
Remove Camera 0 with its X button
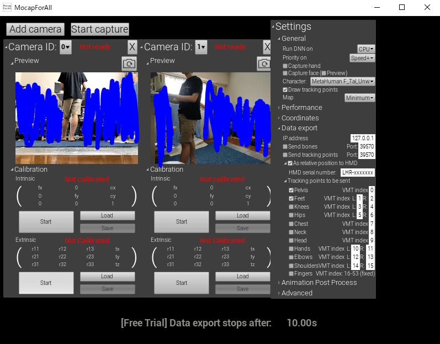click(132, 47)
